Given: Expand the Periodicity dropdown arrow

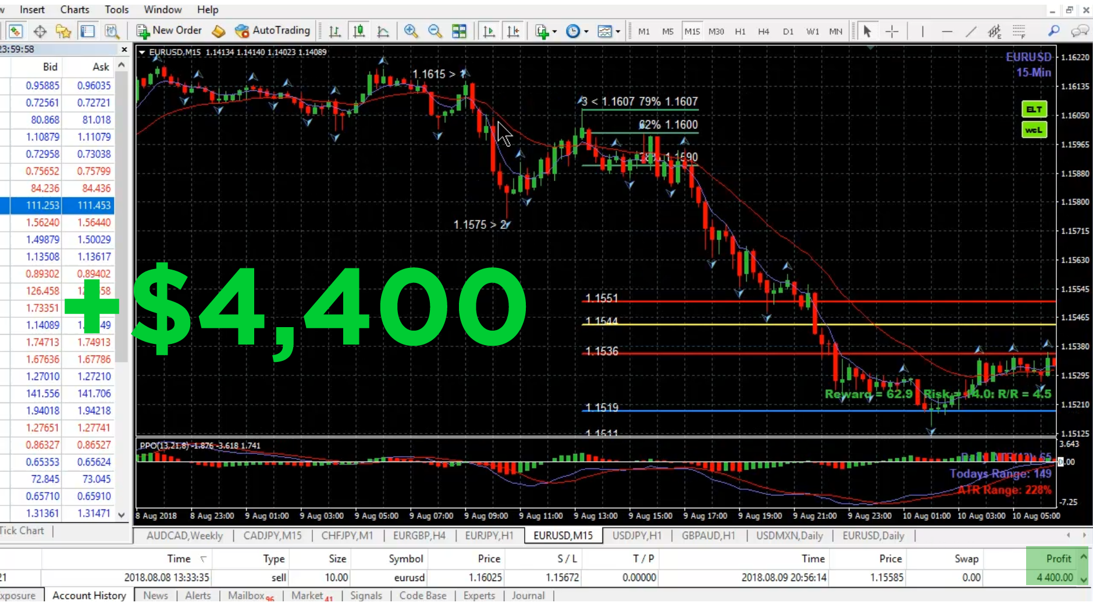Looking at the screenshot, I should 586,31.
